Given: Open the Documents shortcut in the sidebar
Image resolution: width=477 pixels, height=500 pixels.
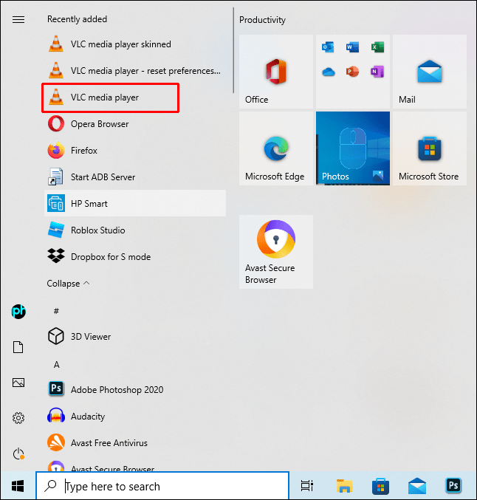Looking at the screenshot, I should coord(18,347).
